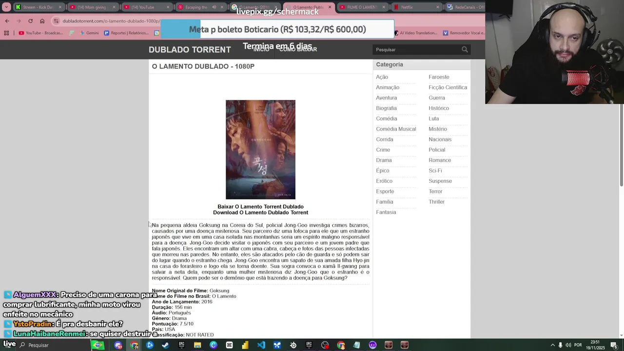This screenshot has height=351, width=624.
Task: Open Power BI from the taskbar
Action: pos(245,345)
